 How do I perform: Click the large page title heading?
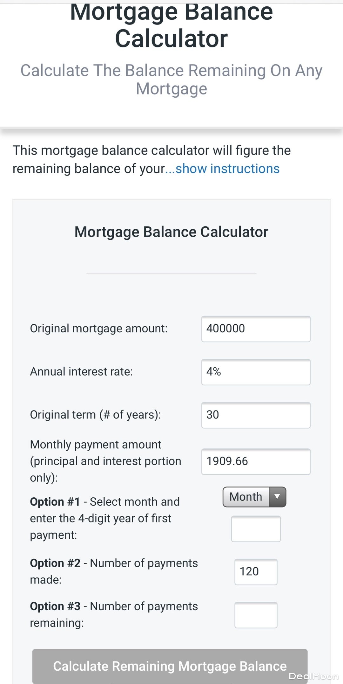click(x=171, y=25)
